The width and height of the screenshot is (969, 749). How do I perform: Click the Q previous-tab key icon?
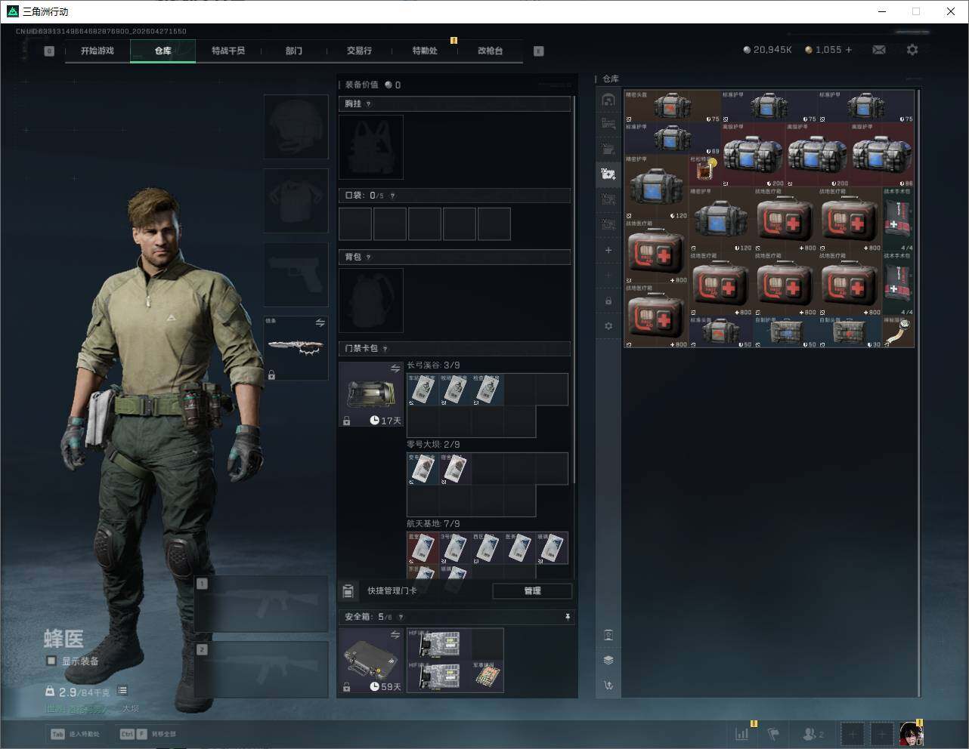49,51
